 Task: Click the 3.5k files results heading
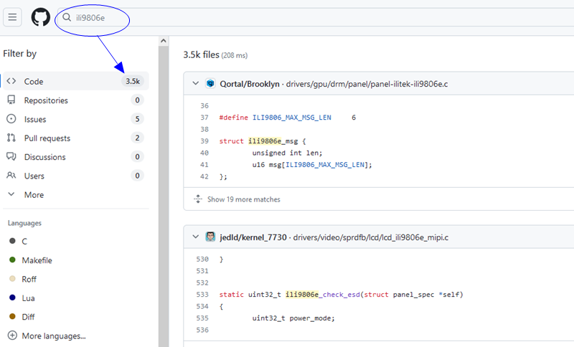pyautogui.click(x=201, y=55)
